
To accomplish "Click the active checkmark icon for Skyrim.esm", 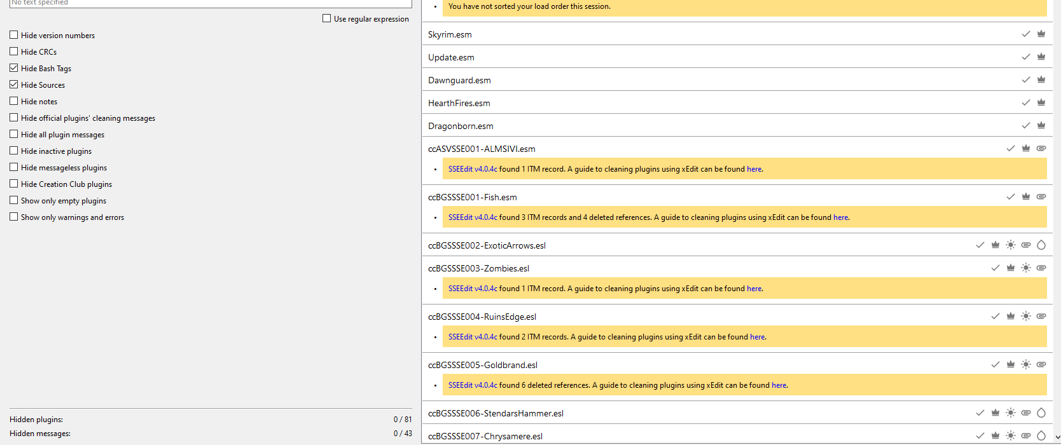I will pos(1026,34).
